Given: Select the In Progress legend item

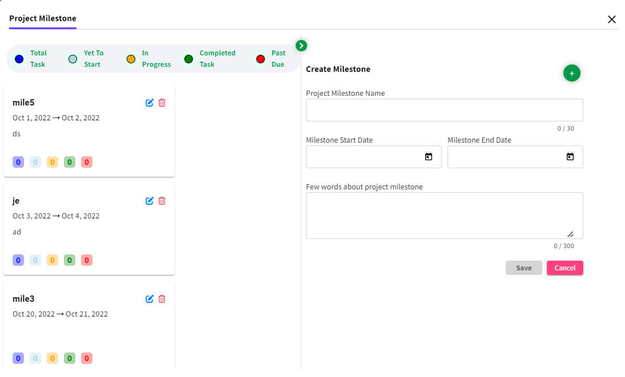Looking at the screenshot, I should point(130,58).
